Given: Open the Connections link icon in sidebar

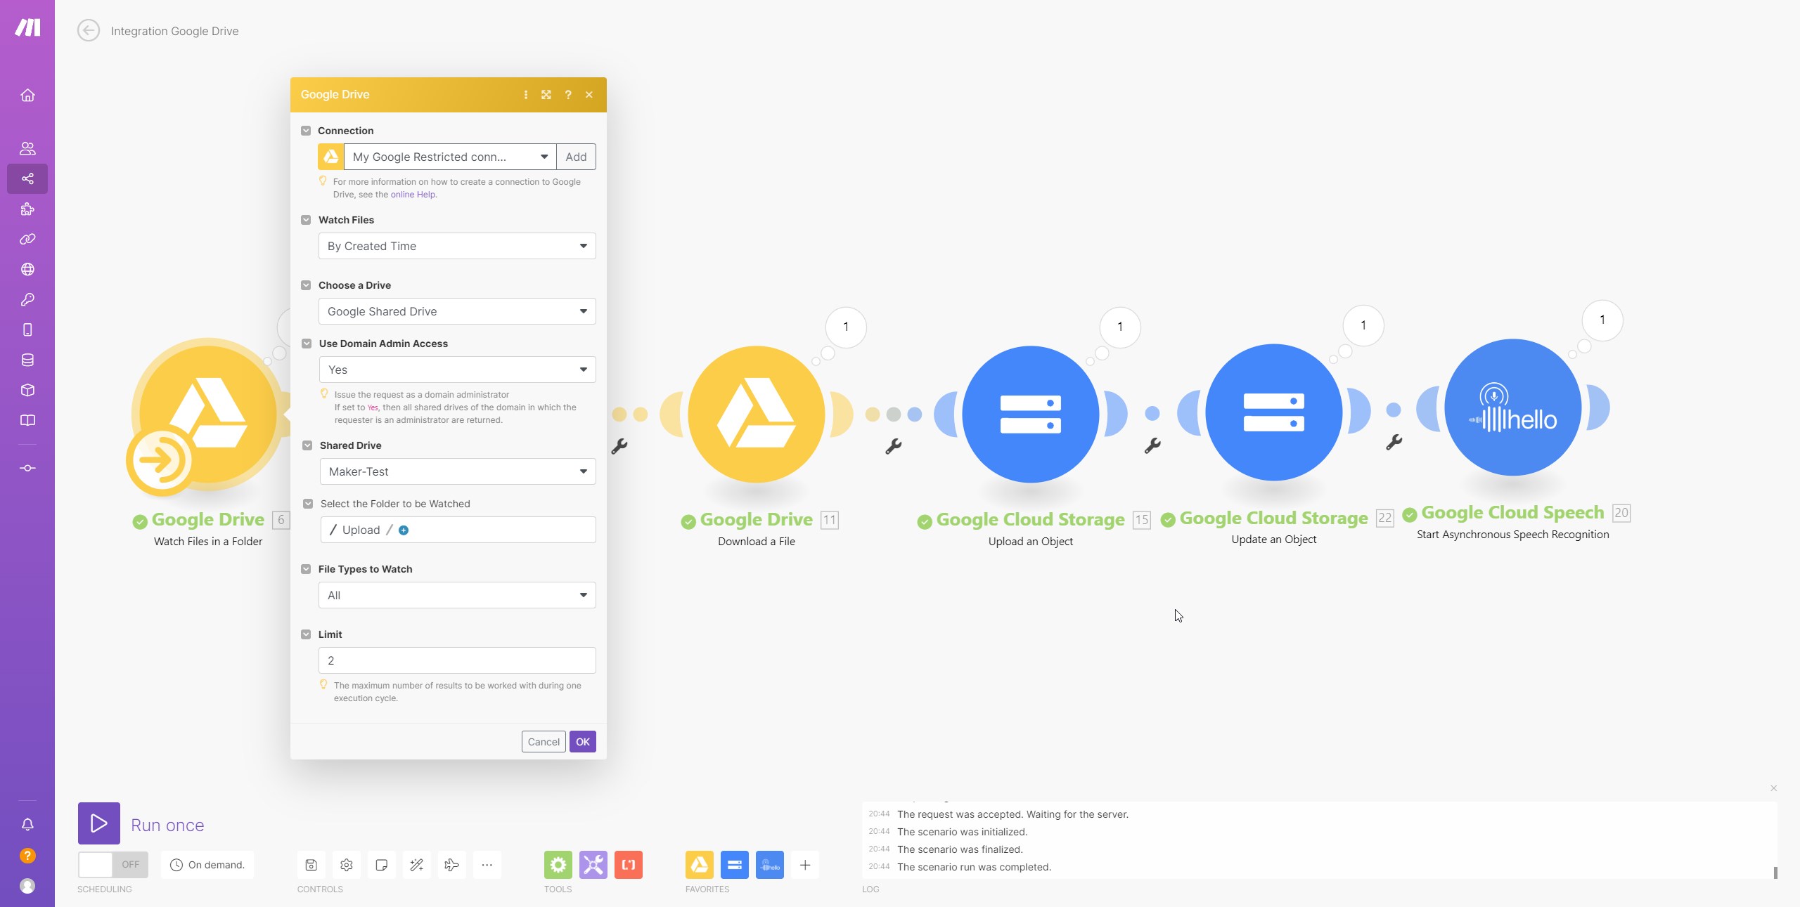Looking at the screenshot, I should click(27, 239).
